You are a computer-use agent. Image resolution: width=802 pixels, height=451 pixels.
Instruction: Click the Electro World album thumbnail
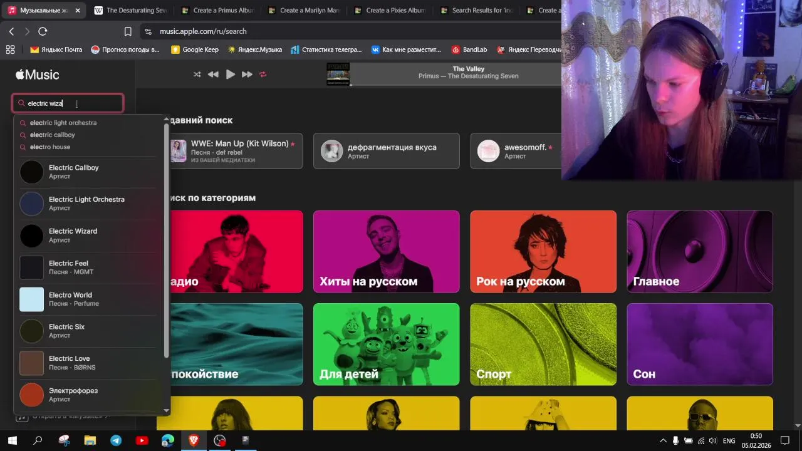pyautogui.click(x=32, y=299)
